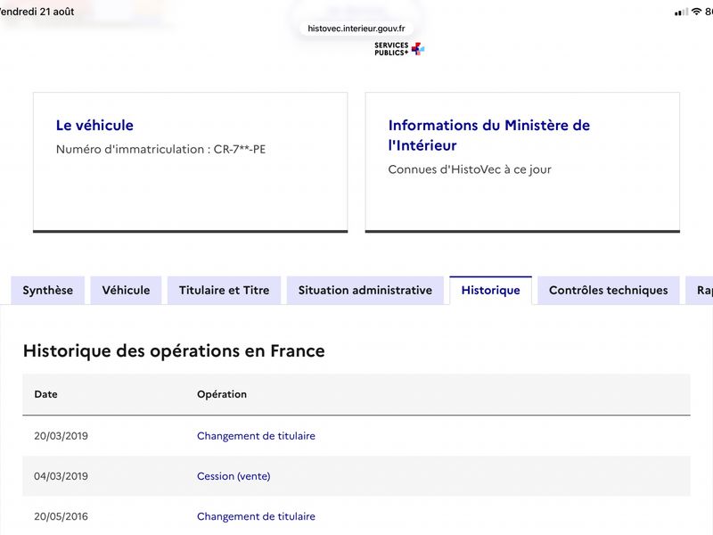Tap the histovec.interieur.gouv.fr address bar

356,29
